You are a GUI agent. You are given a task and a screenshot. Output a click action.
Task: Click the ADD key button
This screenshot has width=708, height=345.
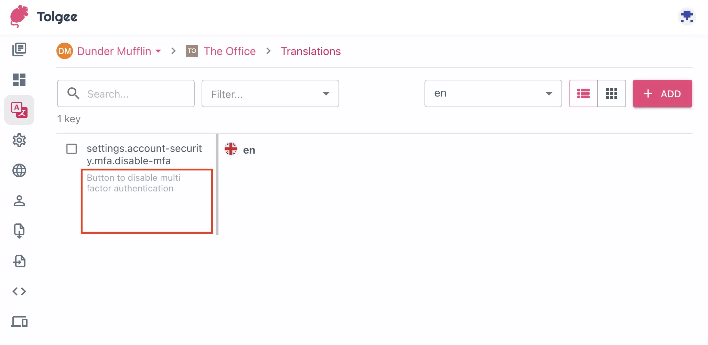(x=662, y=93)
